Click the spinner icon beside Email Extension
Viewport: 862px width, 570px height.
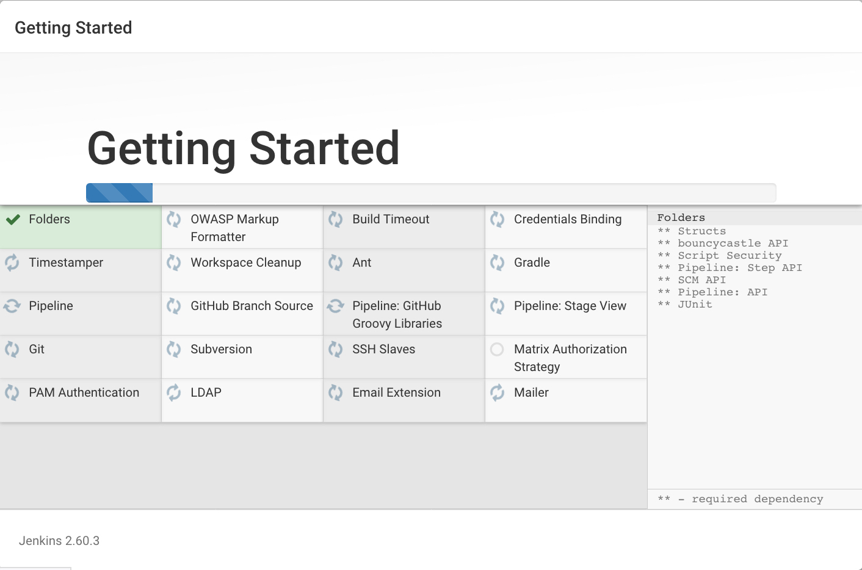click(x=336, y=393)
